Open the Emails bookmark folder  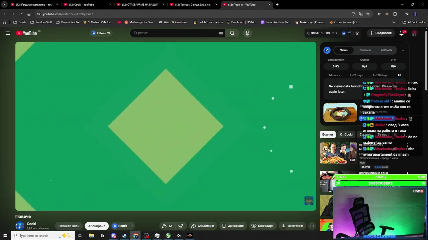pyautogui.click(x=20, y=22)
